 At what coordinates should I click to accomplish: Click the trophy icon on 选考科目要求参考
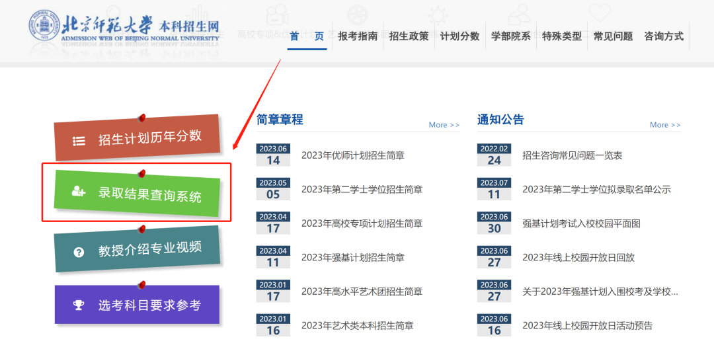79,305
